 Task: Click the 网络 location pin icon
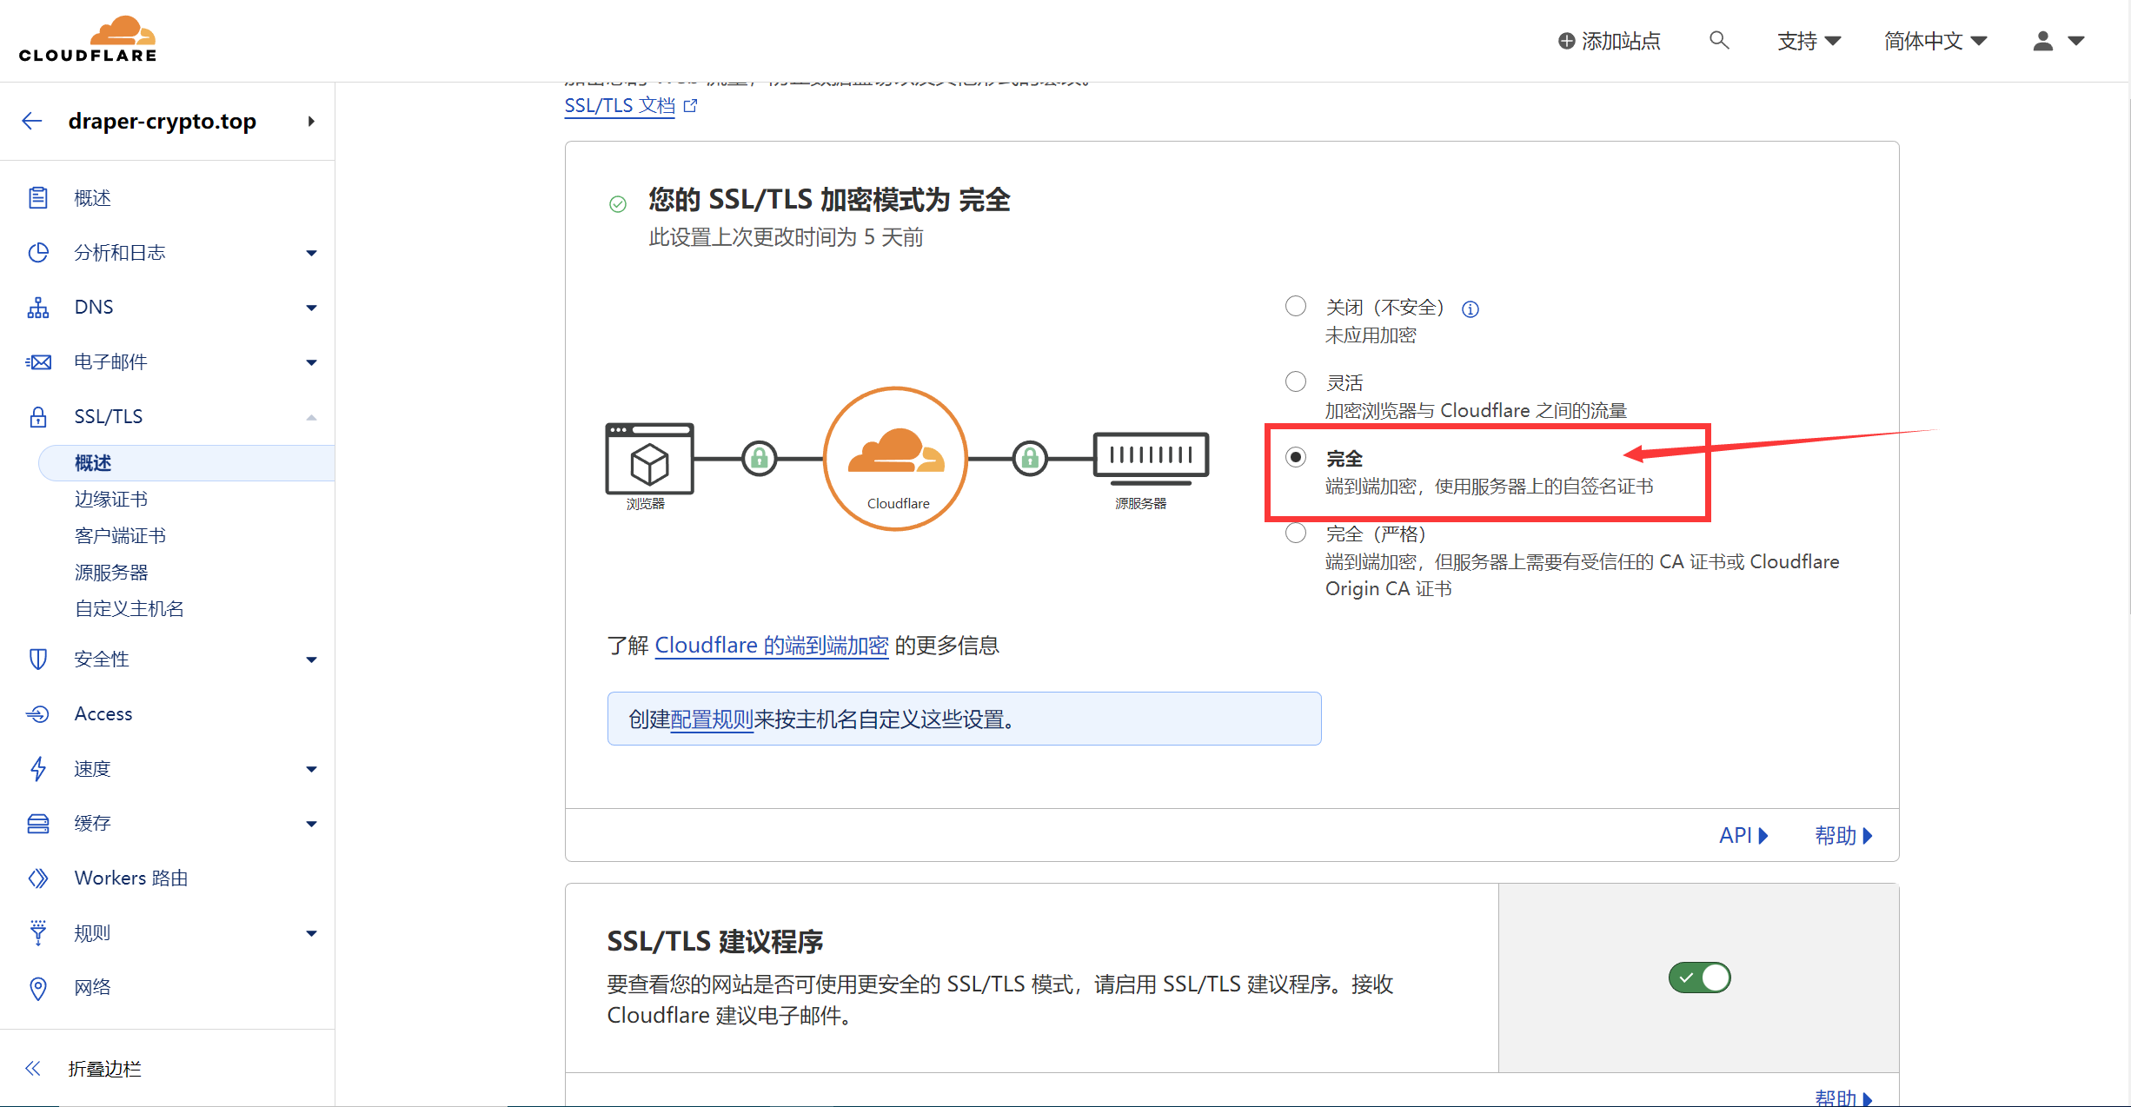(x=37, y=988)
